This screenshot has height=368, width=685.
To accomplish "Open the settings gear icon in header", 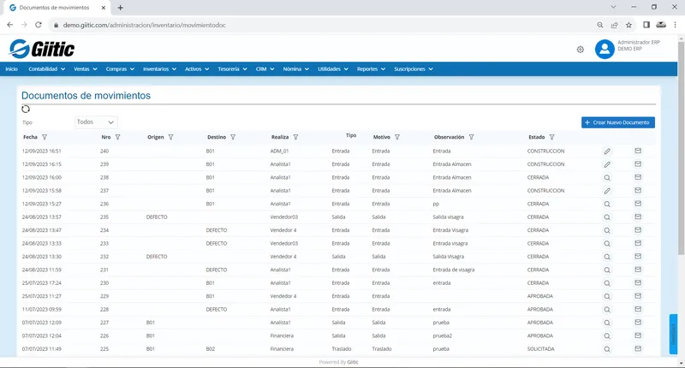I will click(581, 50).
